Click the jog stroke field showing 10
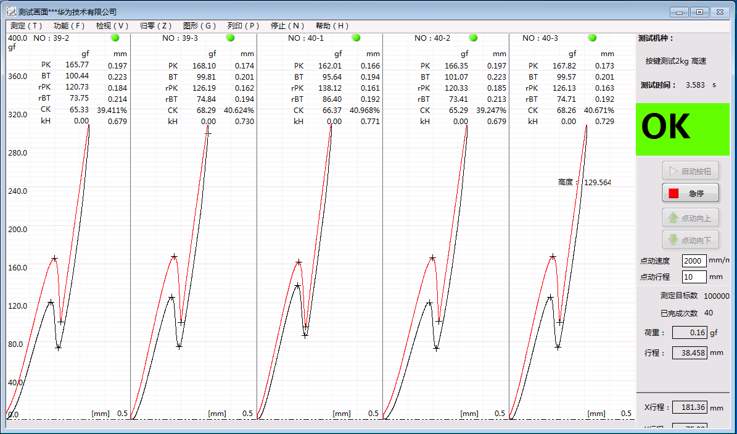This screenshot has height=434, width=737. [x=694, y=277]
